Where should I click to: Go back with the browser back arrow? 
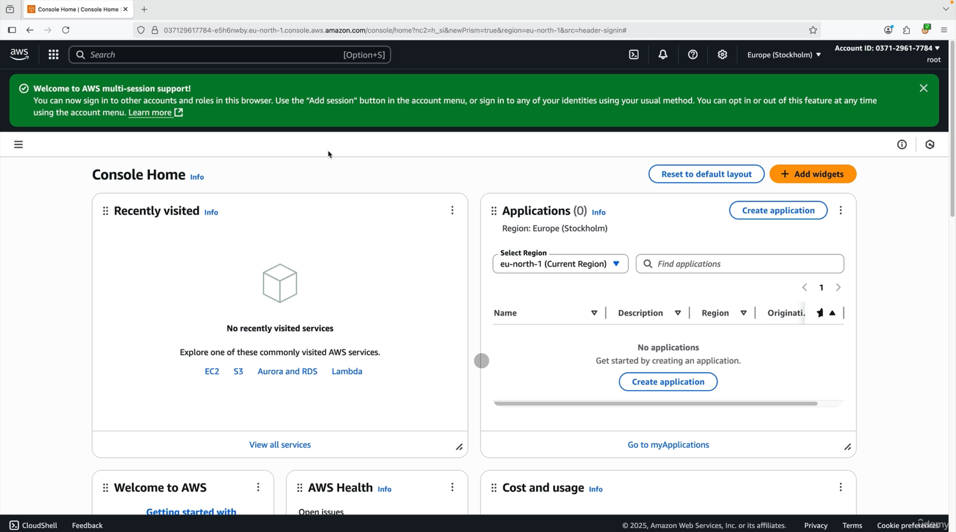30,30
